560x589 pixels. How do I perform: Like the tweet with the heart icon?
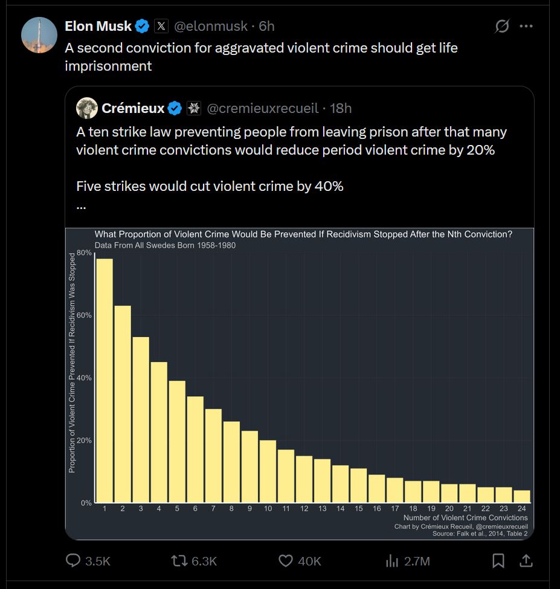pyautogui.click(x=286, y=561)
